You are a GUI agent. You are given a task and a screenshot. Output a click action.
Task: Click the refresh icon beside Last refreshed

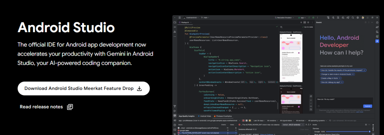coord(330,120)
